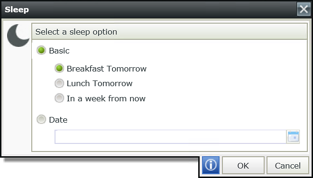The width and height of the screenshot is (313, 178).
Task: Select the Lunch Tomorrow radio button
Action: [x=59, y=83]
